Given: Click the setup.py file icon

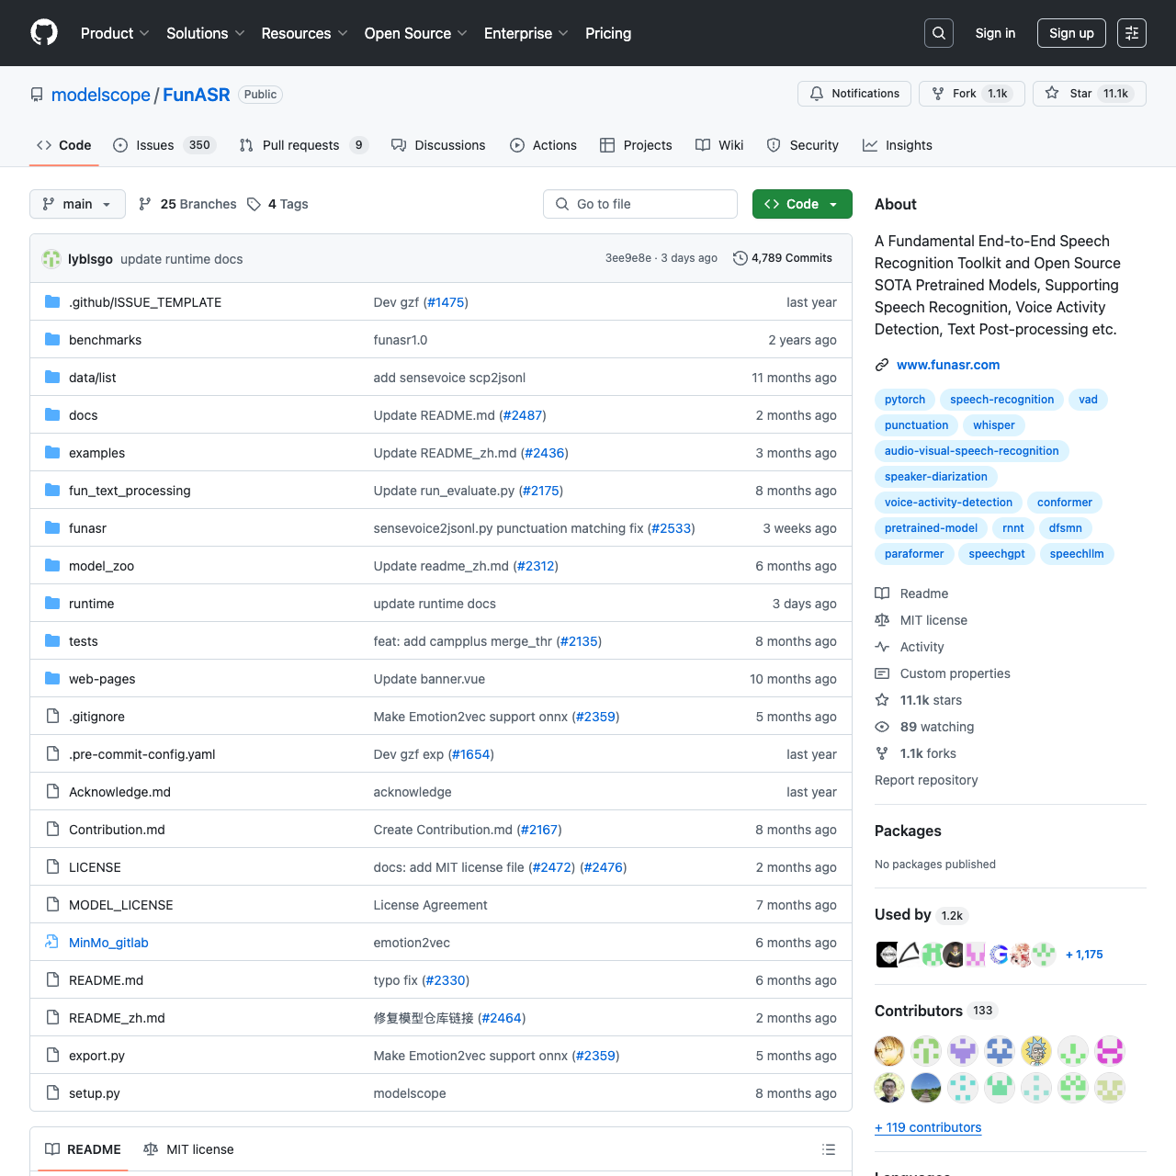Looking at the screenshot, I should coord(52,1093).
